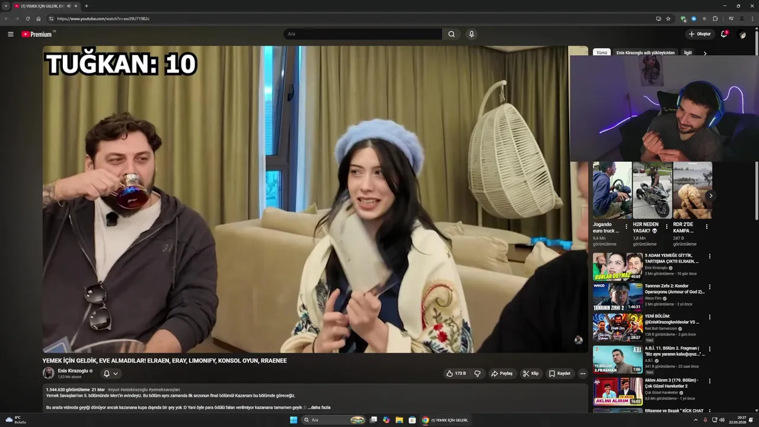
Task: Open the A.B.İ. 11. Bölüm 2. Fragman title
Action: [x=675, y=350]
